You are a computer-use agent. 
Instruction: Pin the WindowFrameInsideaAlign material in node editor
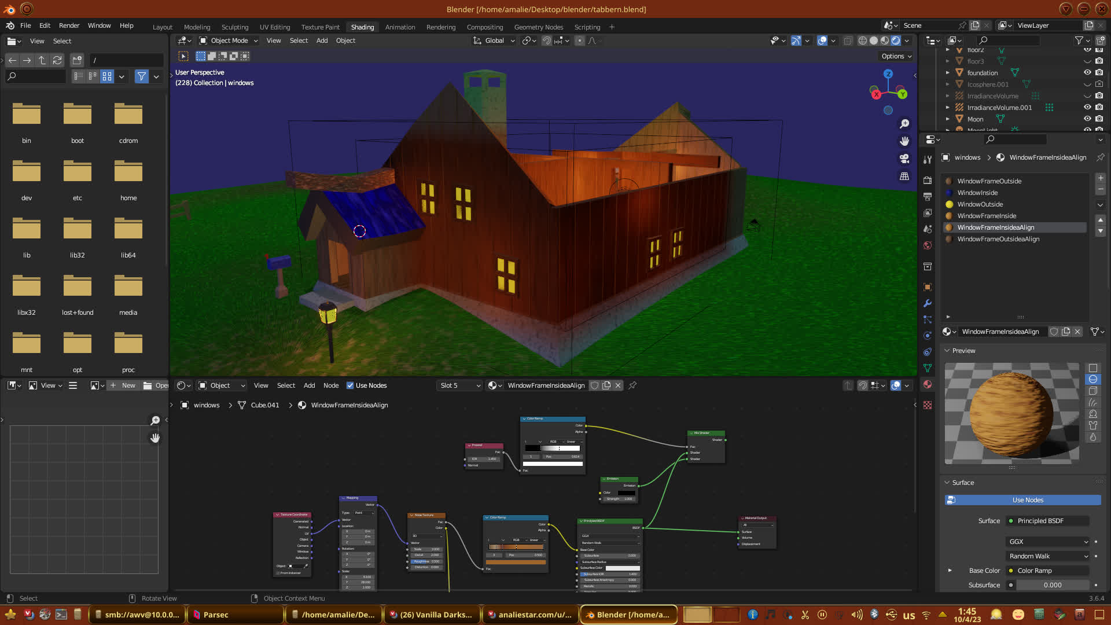click(x=632, y=385)
